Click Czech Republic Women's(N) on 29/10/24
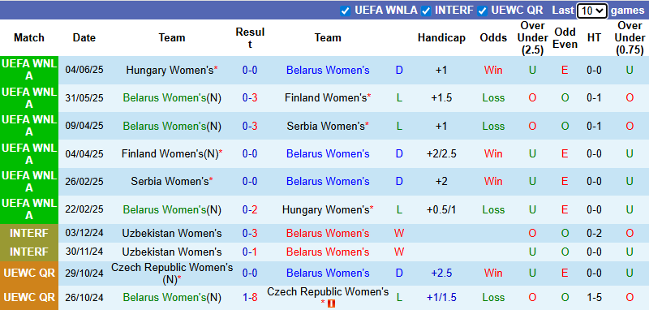 [x=172, y=273]
